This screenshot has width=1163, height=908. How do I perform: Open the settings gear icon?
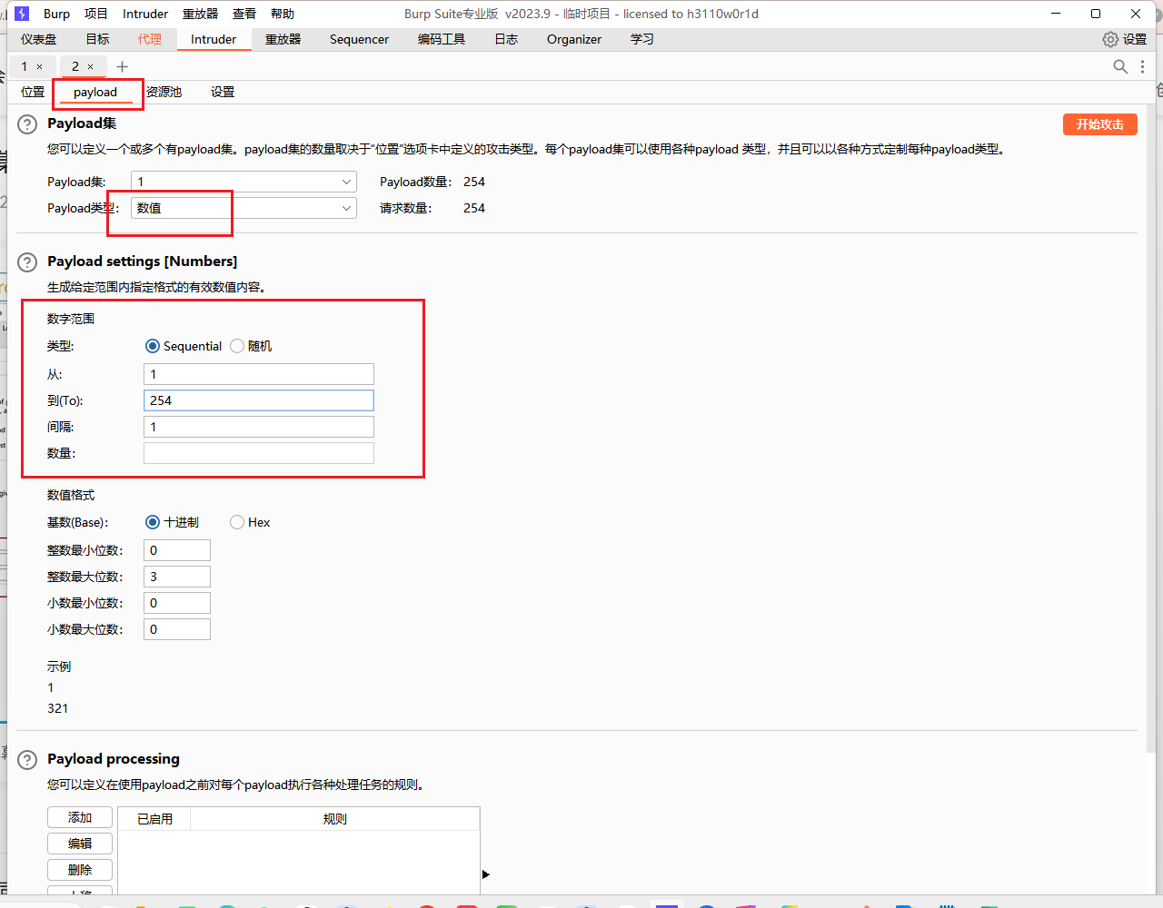pos(1110,39)
